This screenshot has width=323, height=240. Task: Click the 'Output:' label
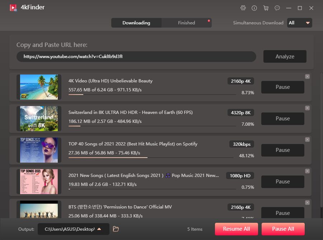pyautogui.click(x=26, y=229)
